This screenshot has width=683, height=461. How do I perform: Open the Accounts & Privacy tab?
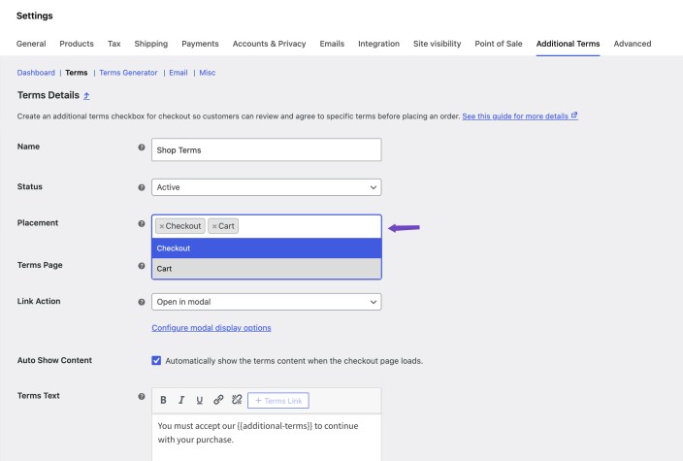pyautogui.click(x=269, y=44)
